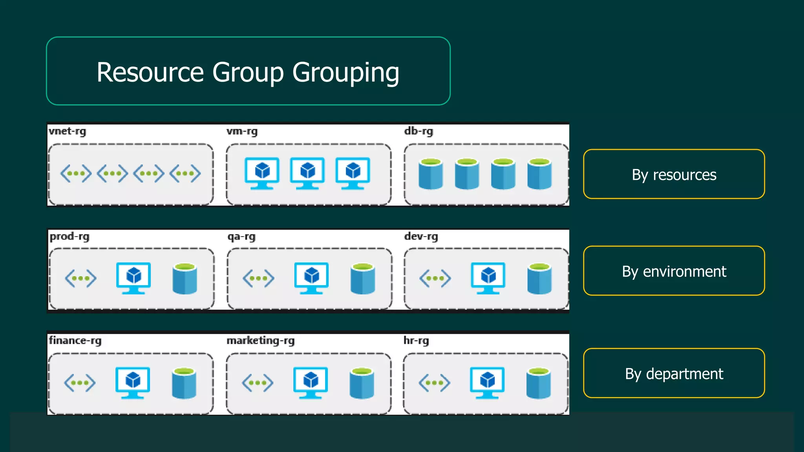Select the last database cylinder in db-rg
Screen dimensions: 804x452
click(x=539, y=173)
